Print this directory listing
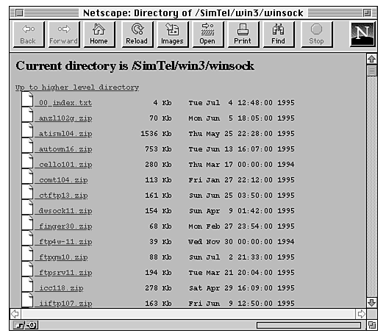386x336 pixels. [243, 35]
